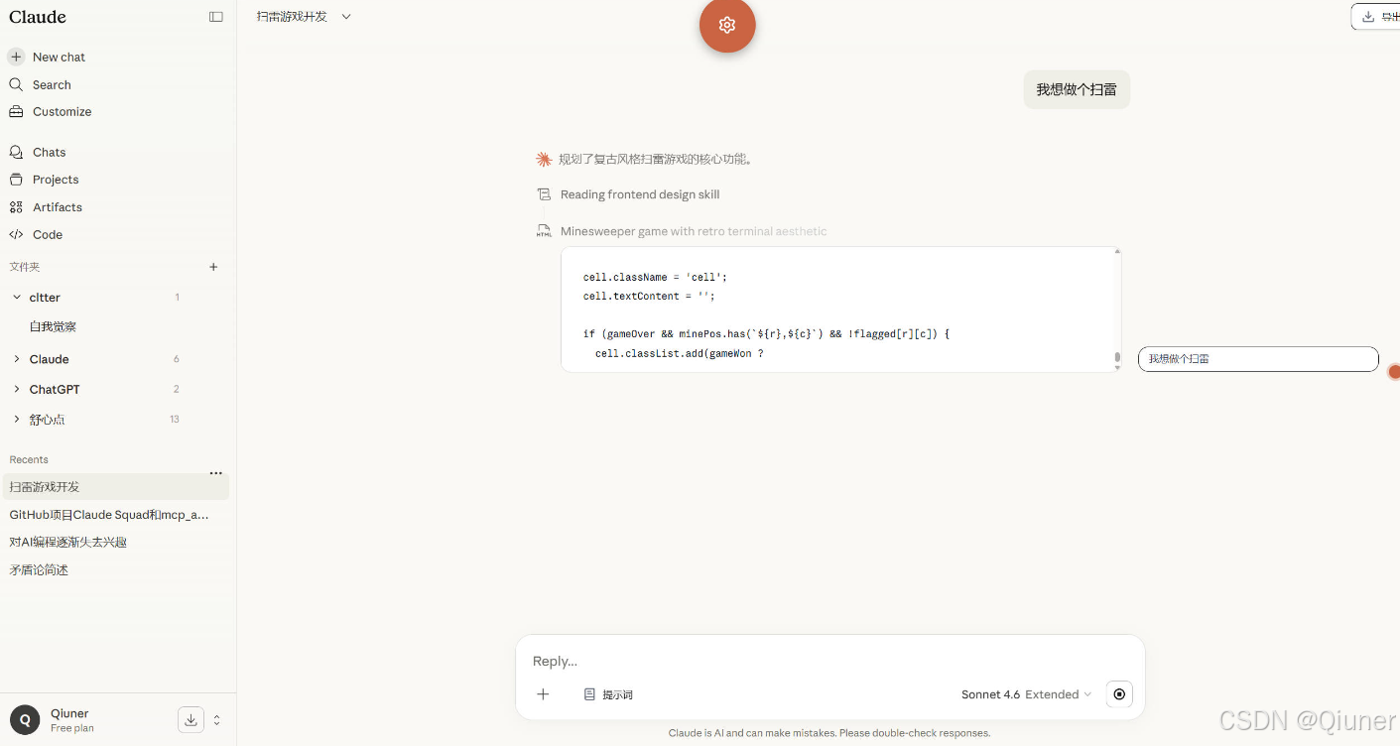Click the Reading frontend design skill step
This screenshot has height=746, width=1400.
point(640,194)
